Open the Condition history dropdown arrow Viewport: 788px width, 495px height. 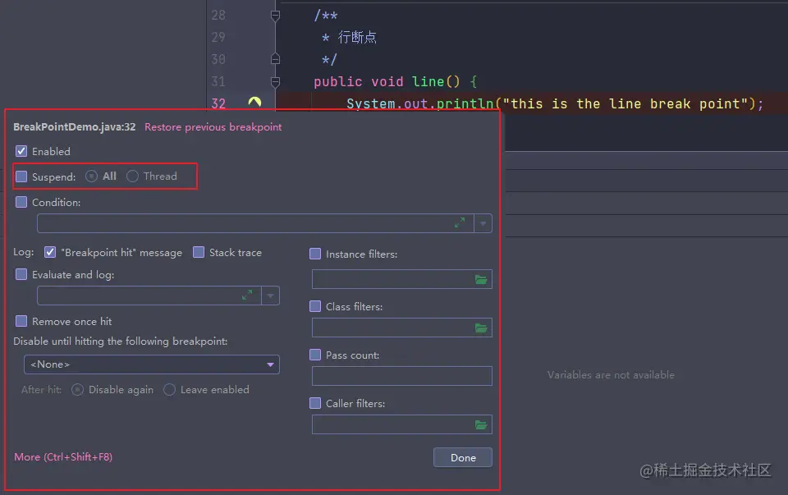[x=483, y=223]
